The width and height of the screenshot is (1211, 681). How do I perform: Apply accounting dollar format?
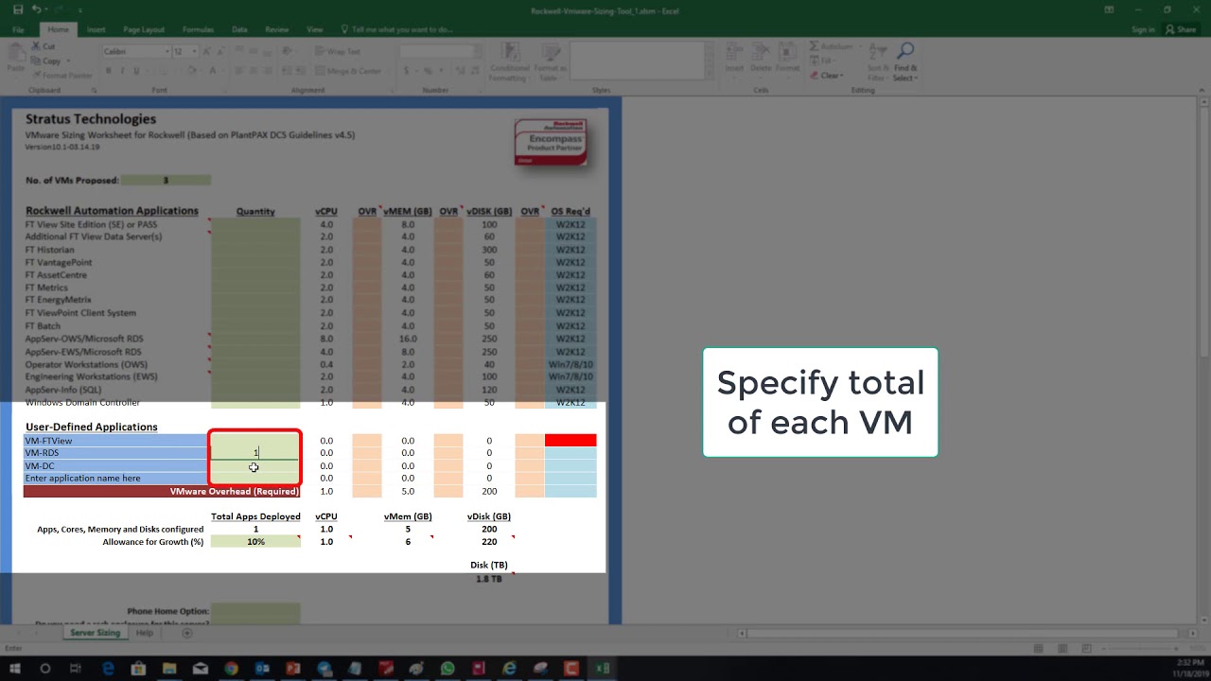pyautogui.click(x=408, y=71)
